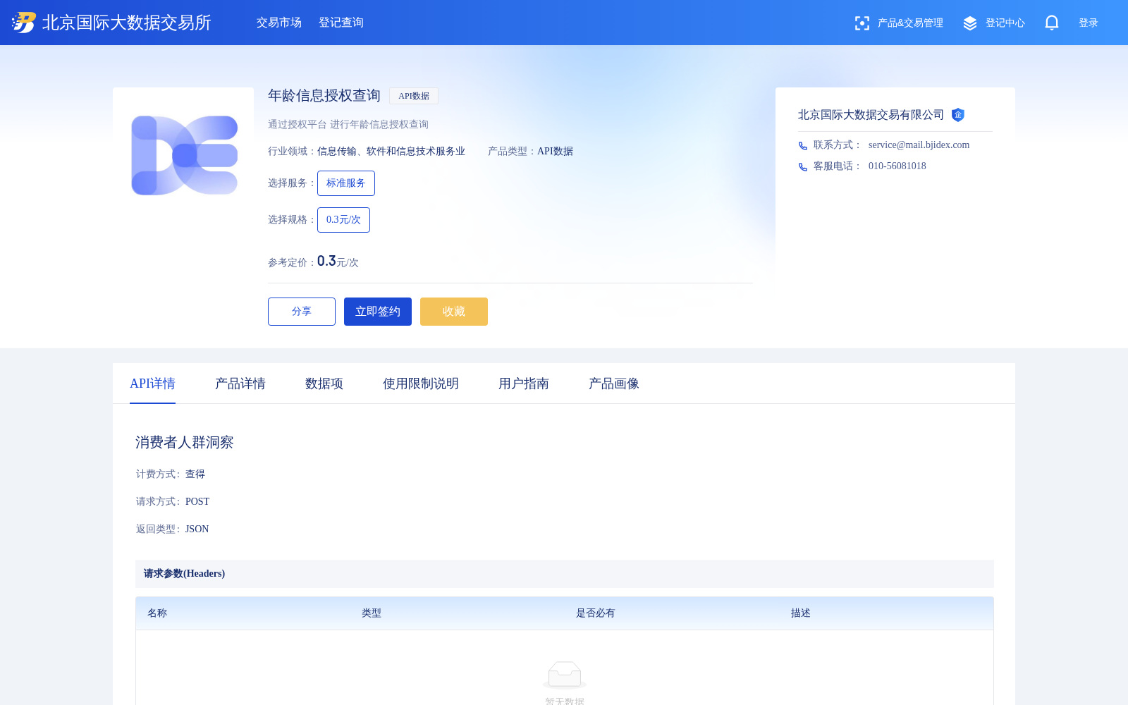The width and height of the screenshot is (1128, 705).
Task: Click the empty data inbox icon
Action: pos(565,675)
